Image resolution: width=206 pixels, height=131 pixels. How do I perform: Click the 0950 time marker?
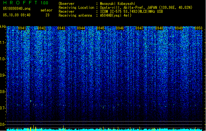(198, 28)
